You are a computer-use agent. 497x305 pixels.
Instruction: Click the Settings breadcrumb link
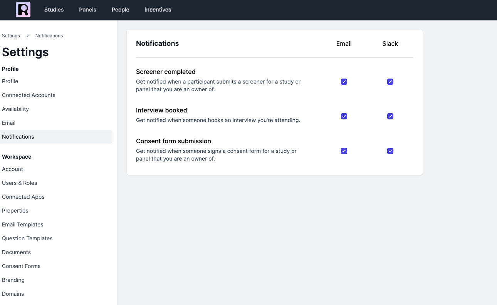[x=11, y=36]
